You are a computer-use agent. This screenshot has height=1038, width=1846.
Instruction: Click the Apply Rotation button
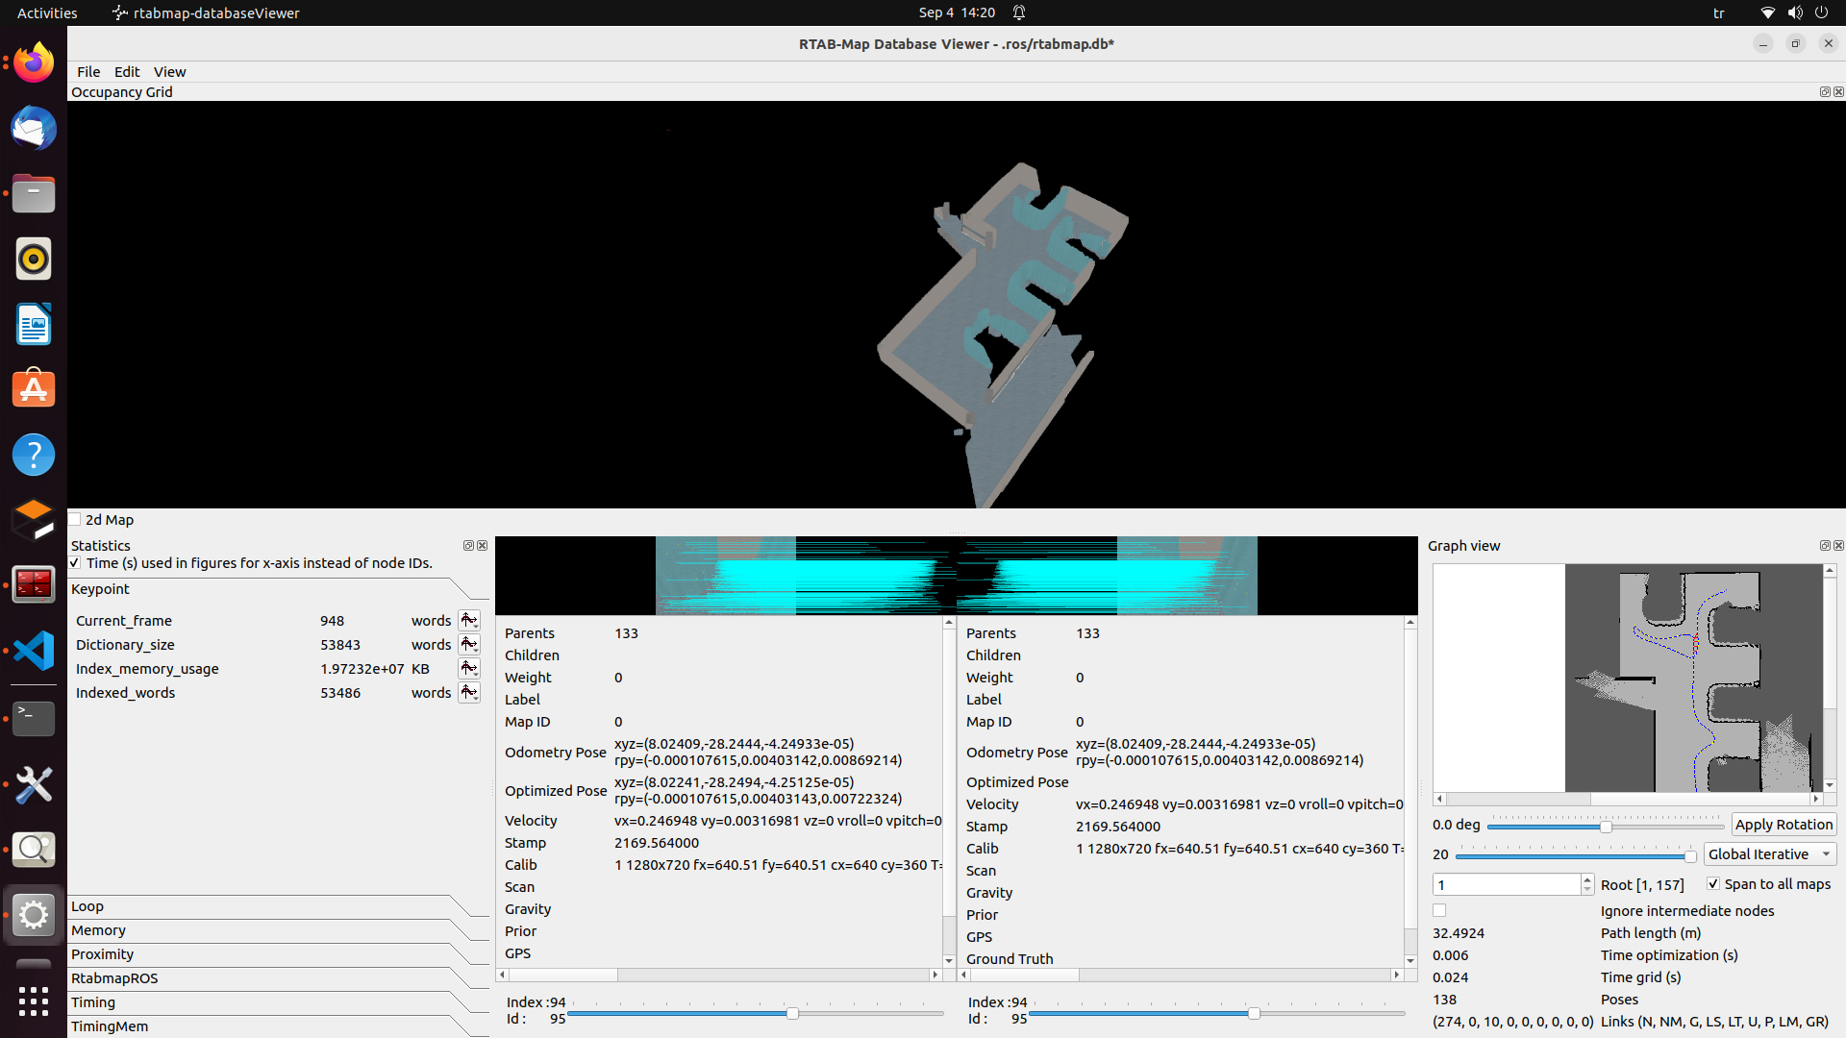point(1783,824)
